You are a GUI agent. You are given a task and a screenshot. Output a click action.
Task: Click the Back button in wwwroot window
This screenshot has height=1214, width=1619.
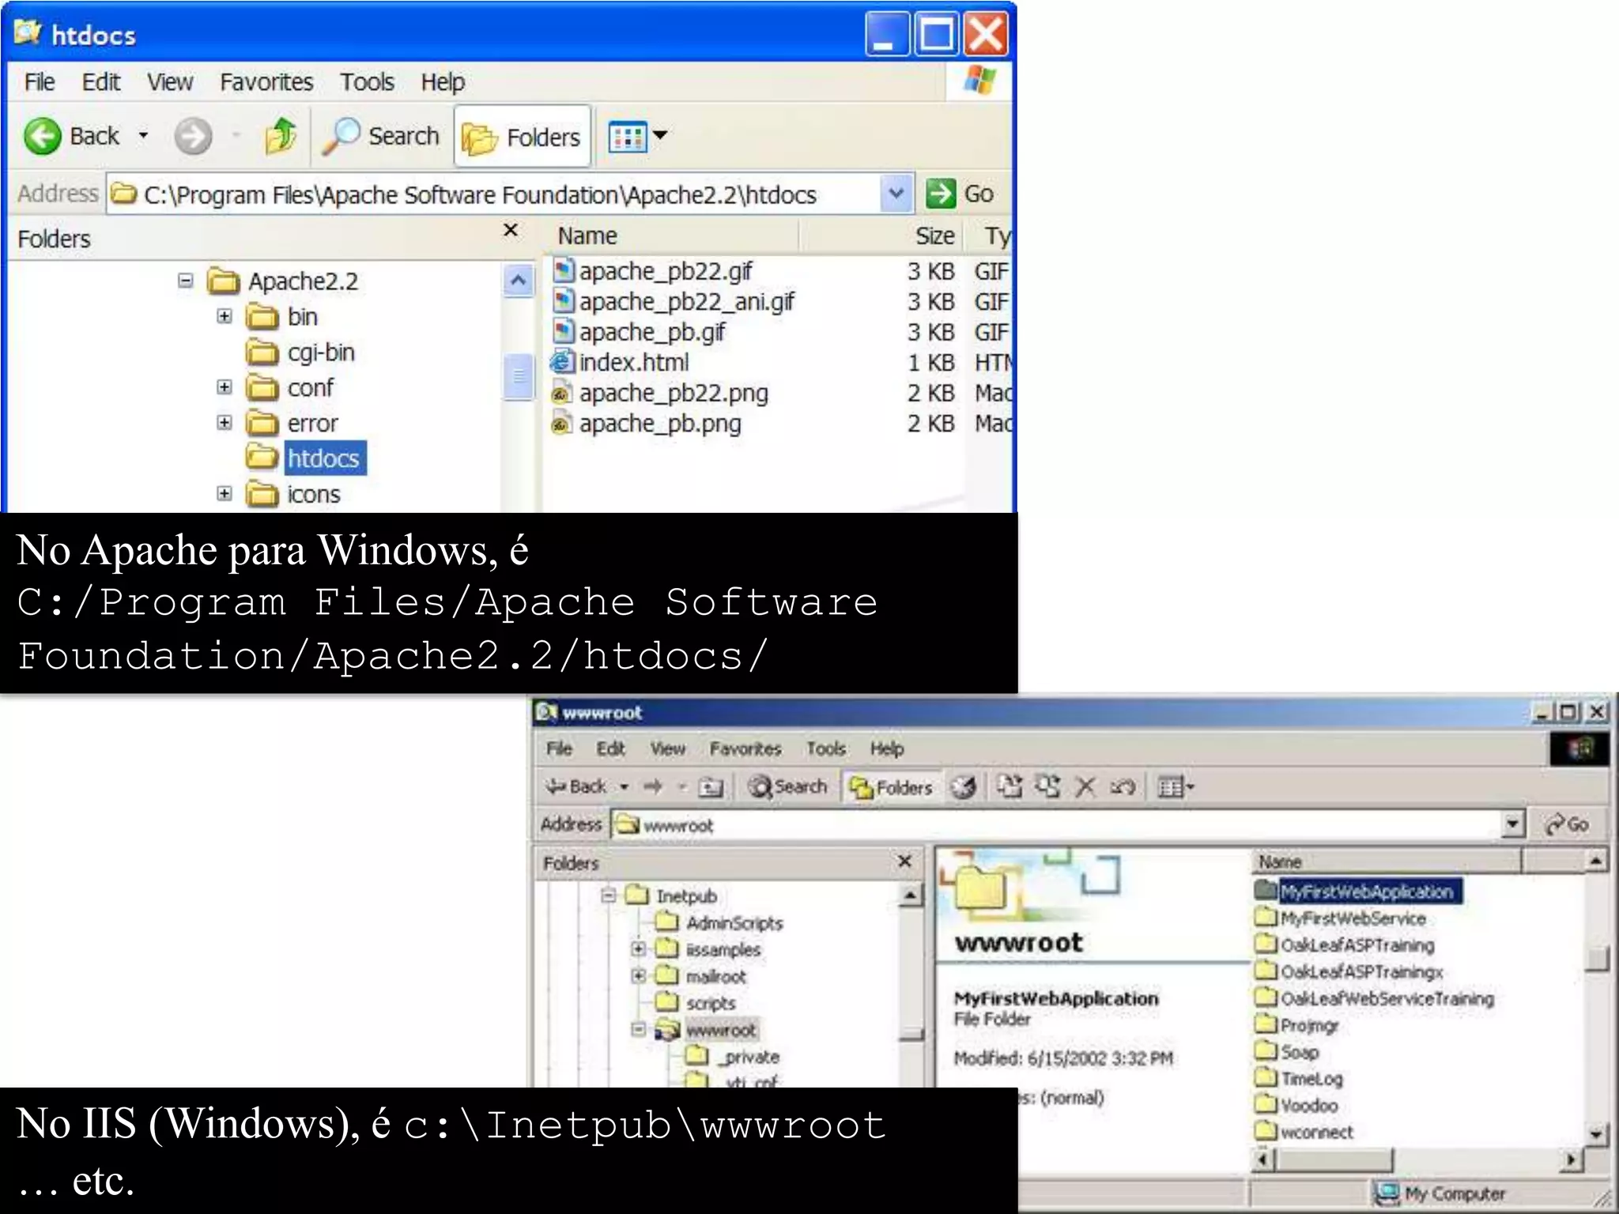click(x=577, y=786)
